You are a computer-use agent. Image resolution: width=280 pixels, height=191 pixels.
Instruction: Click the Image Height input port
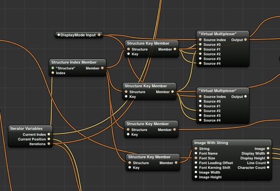[196, 177]
